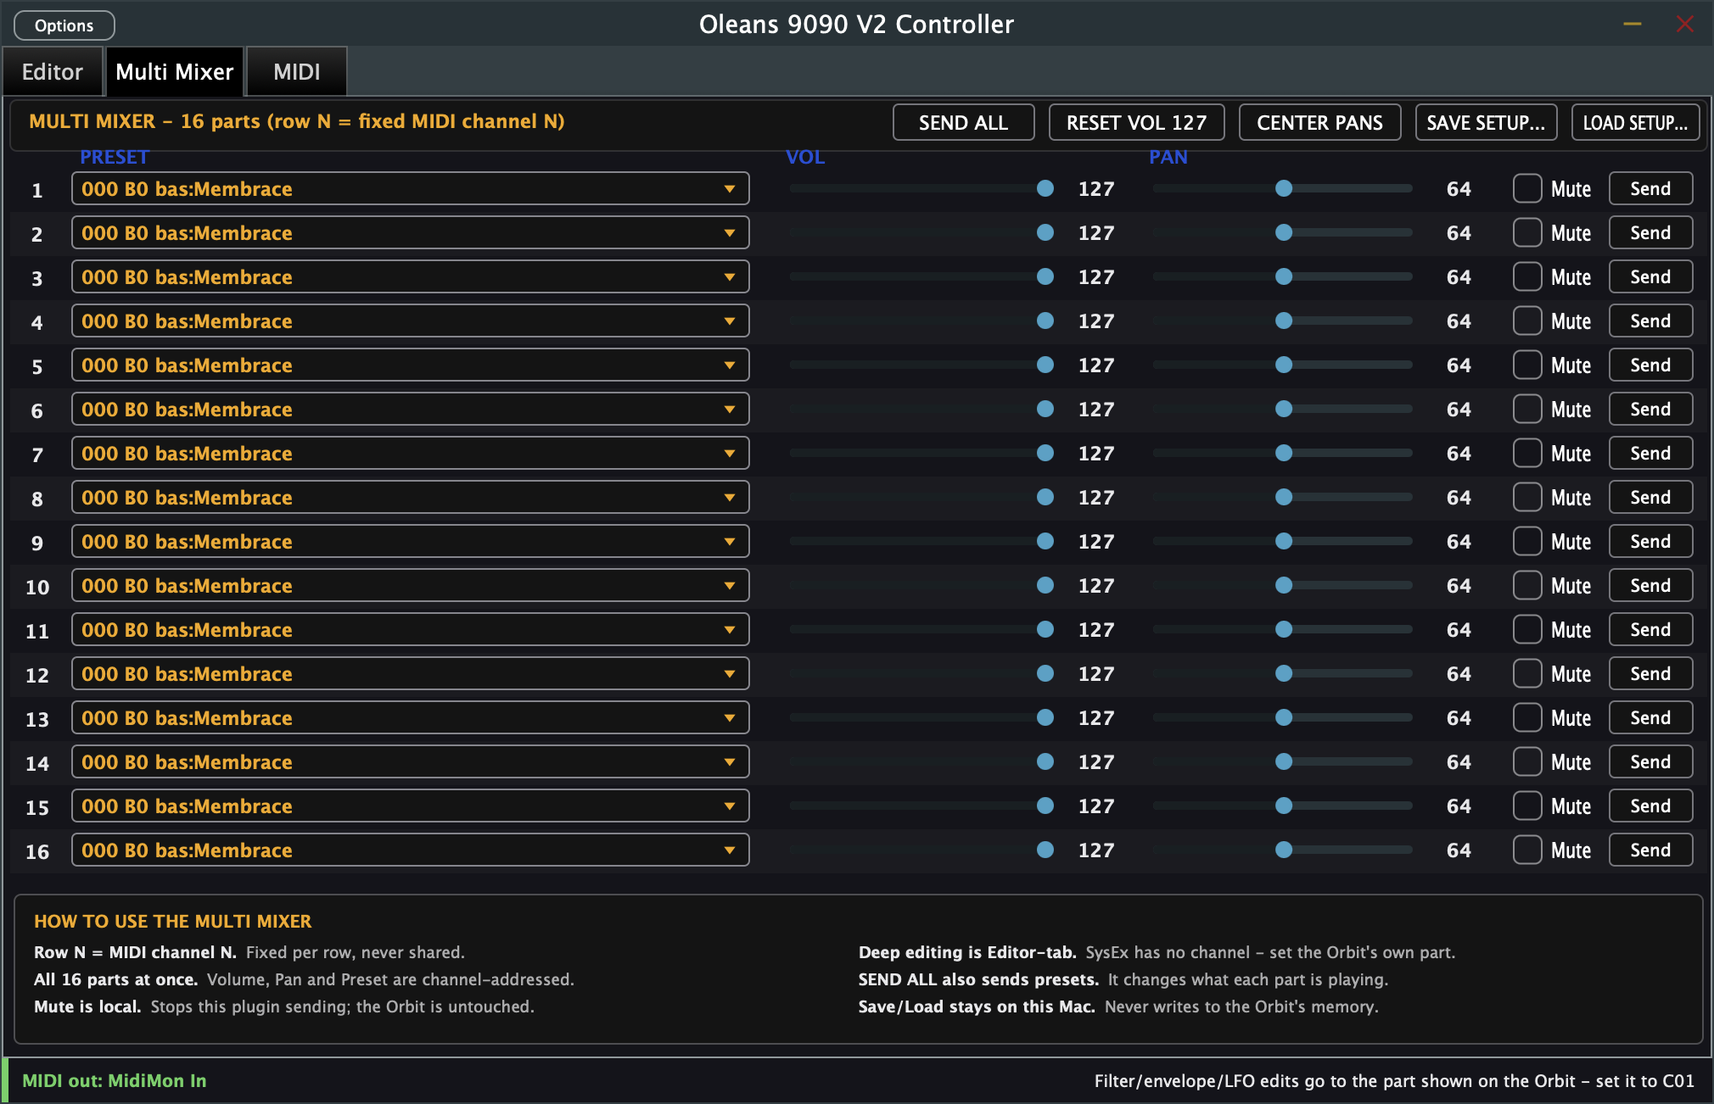Image resolution: width=1714 pixels, height=1104 pixels.
Task: Click the PRESET column header
Action: (115, 157)
